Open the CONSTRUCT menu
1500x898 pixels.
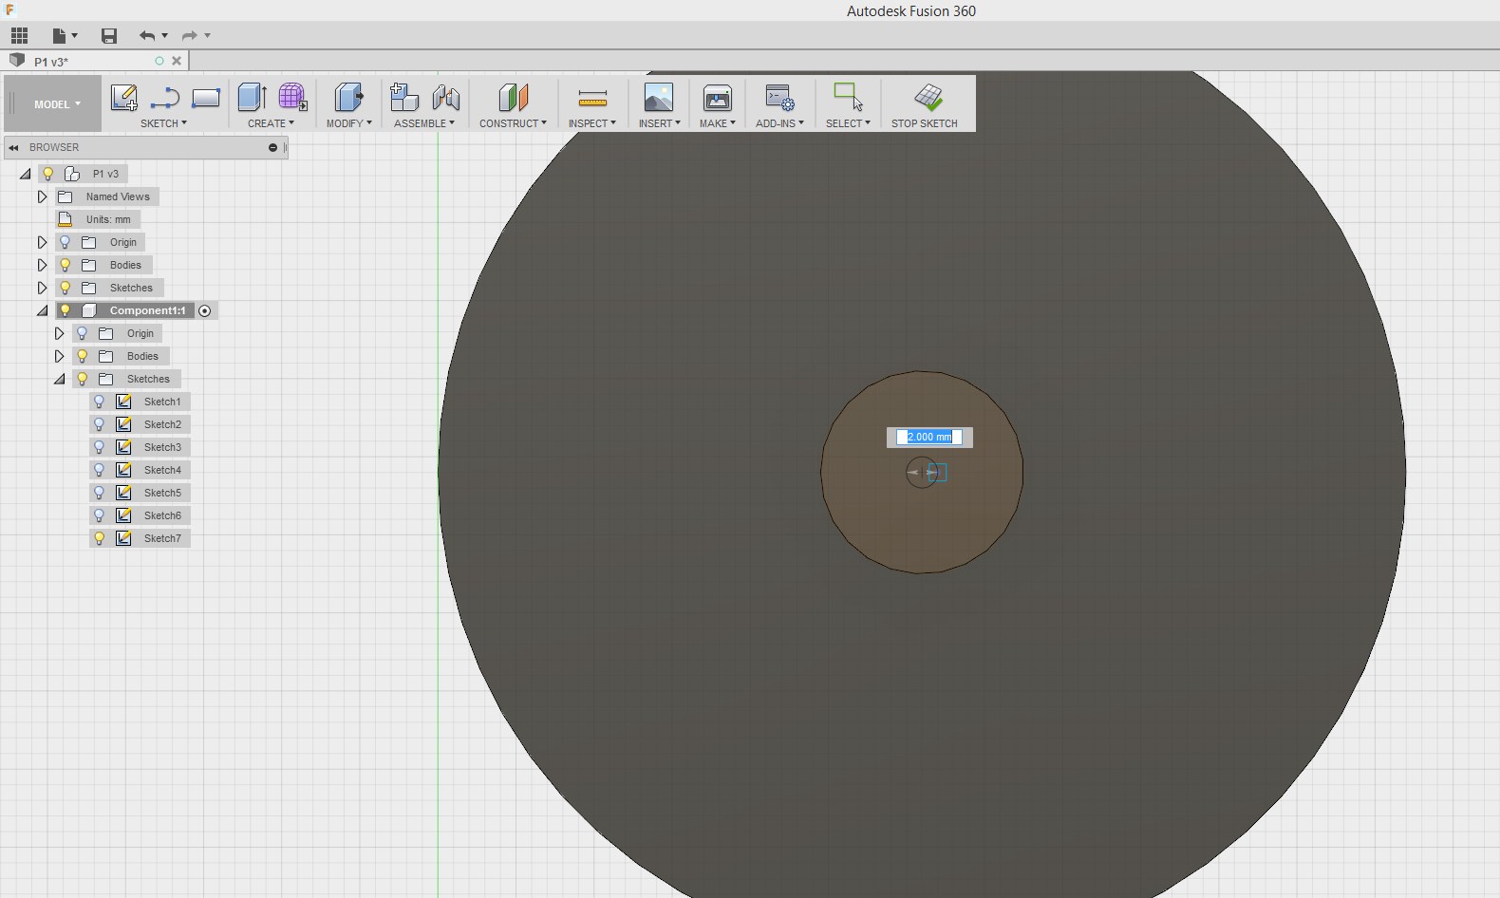tap(513, 123)
